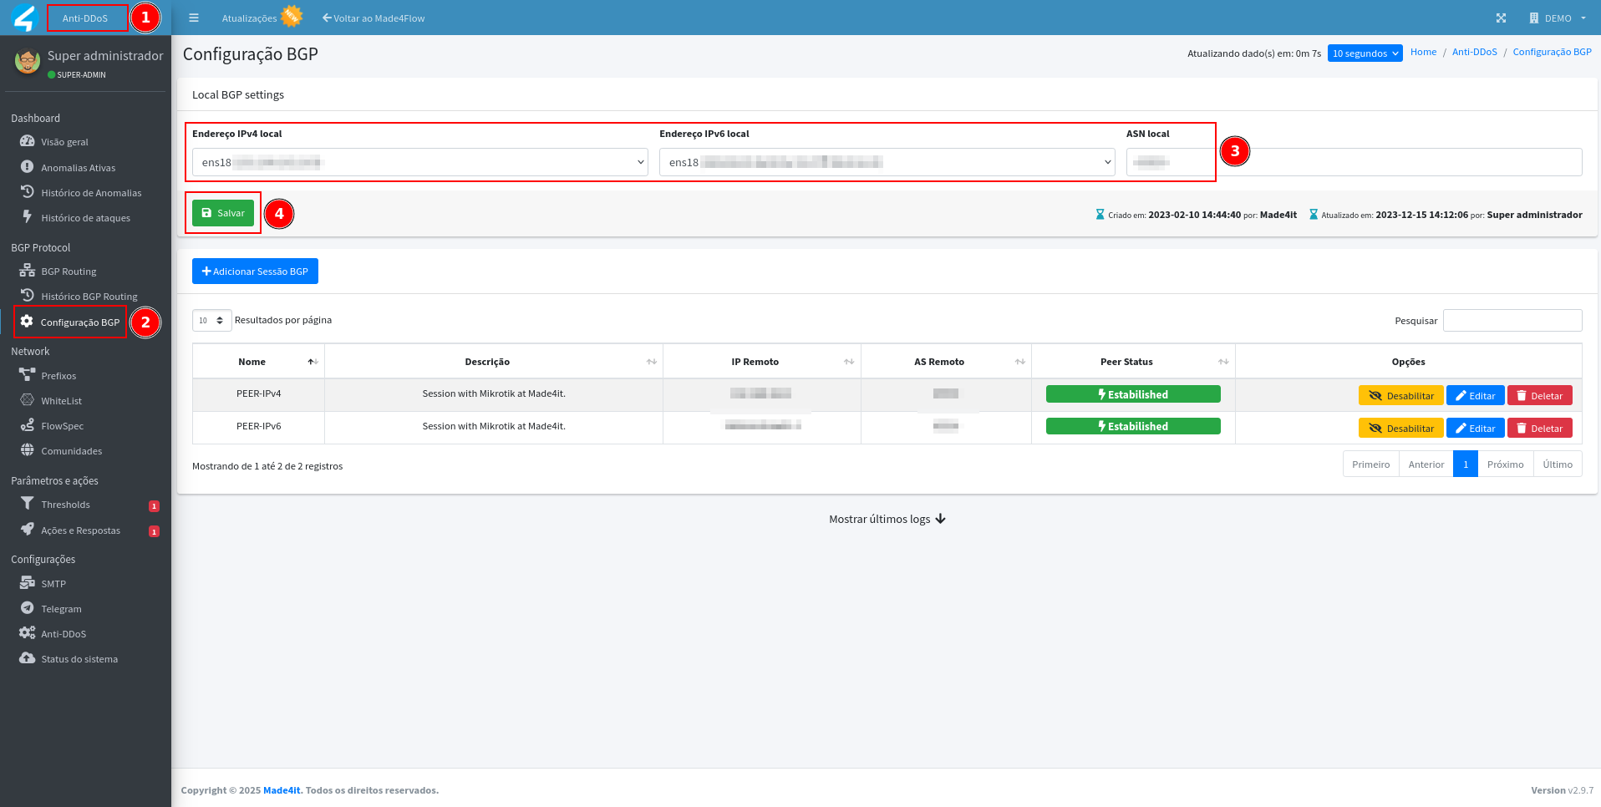Screen dimensions: 1601x807
Task: Expand Mostrar últimos logs section
Action: point(887,519)
